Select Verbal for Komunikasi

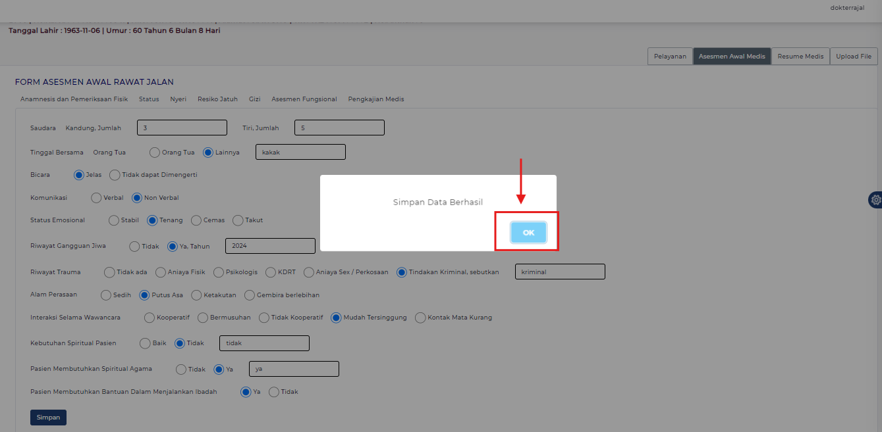click(96, 198)
